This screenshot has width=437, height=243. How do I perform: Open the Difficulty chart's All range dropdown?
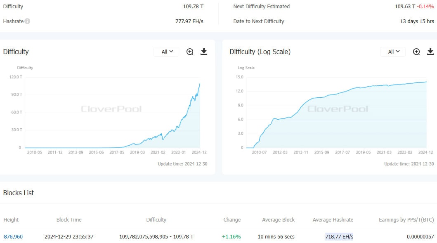167,52
